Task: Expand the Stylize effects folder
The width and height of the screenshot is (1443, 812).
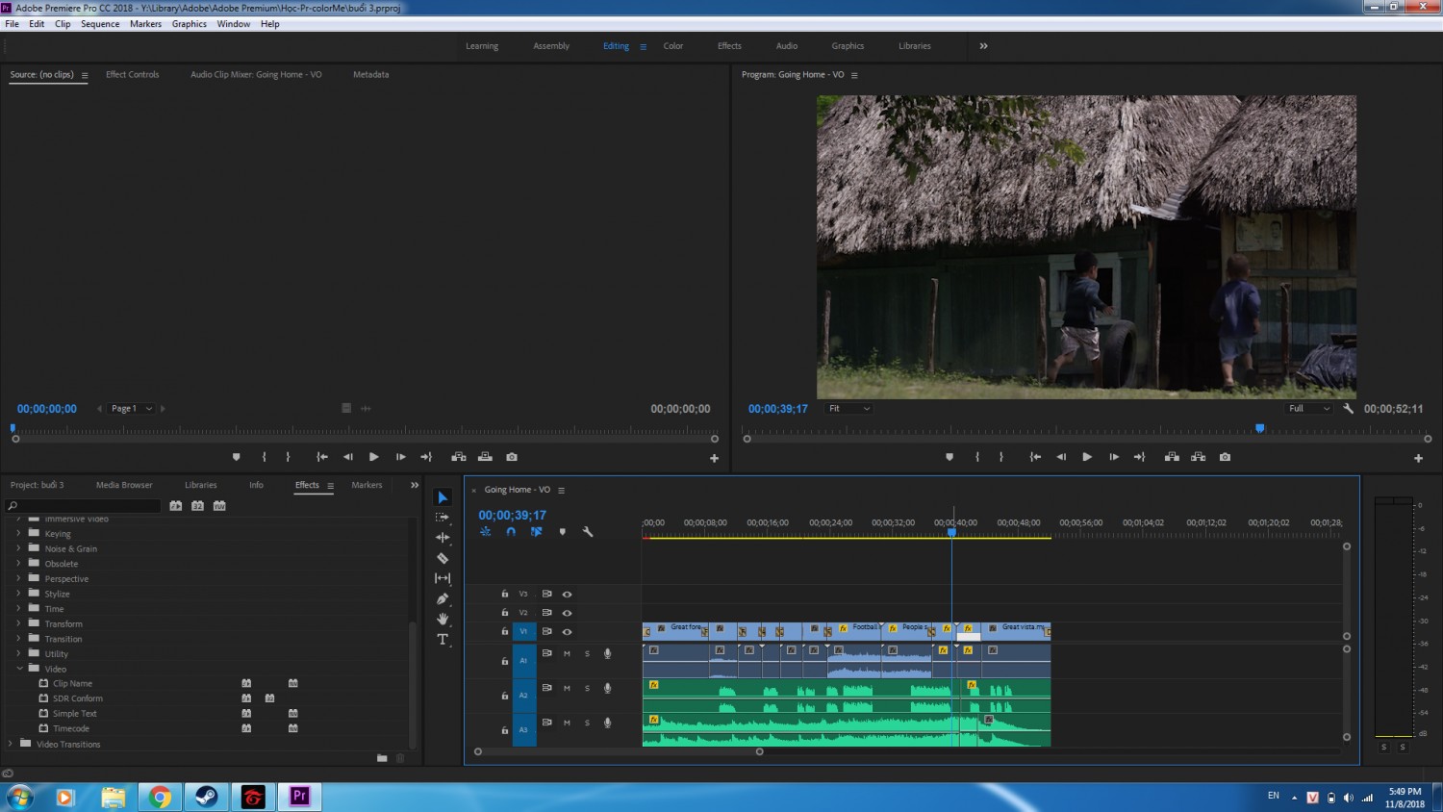Action: (x=18, y=594)
